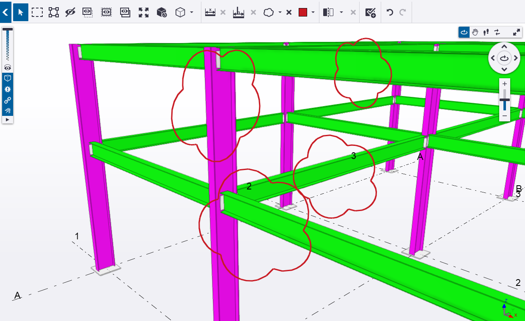Viewport: 525px width, 321px height.
Task: Select the horizontal measure distance tool
Action: click(210, 12)
